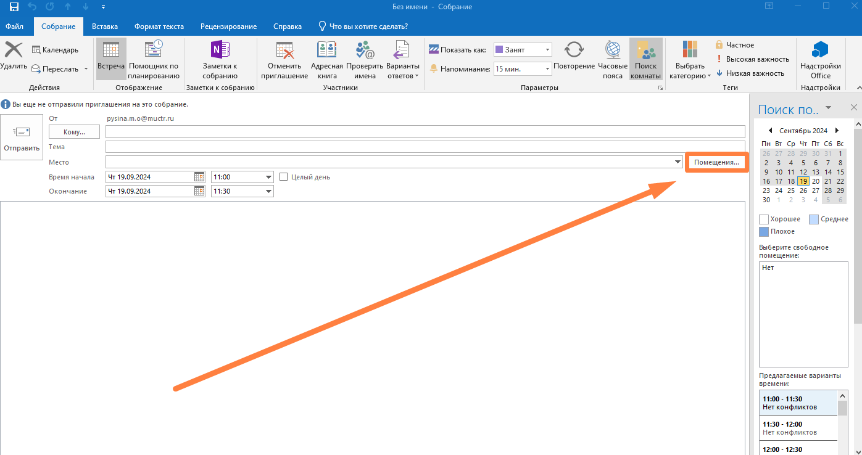Click the Rooms button

[x=716, y=162]
